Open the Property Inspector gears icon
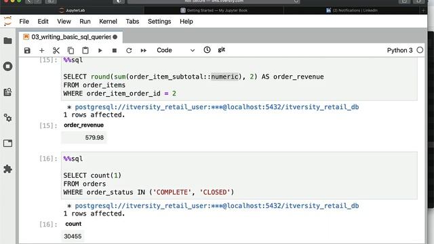 tap(7, 118)
